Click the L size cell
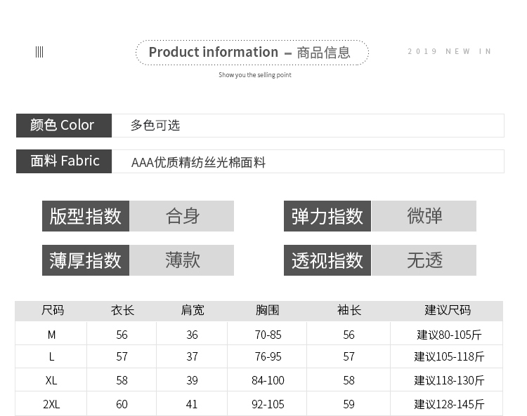Viewport: 527px width, 416px height. (x=51, y=356)
